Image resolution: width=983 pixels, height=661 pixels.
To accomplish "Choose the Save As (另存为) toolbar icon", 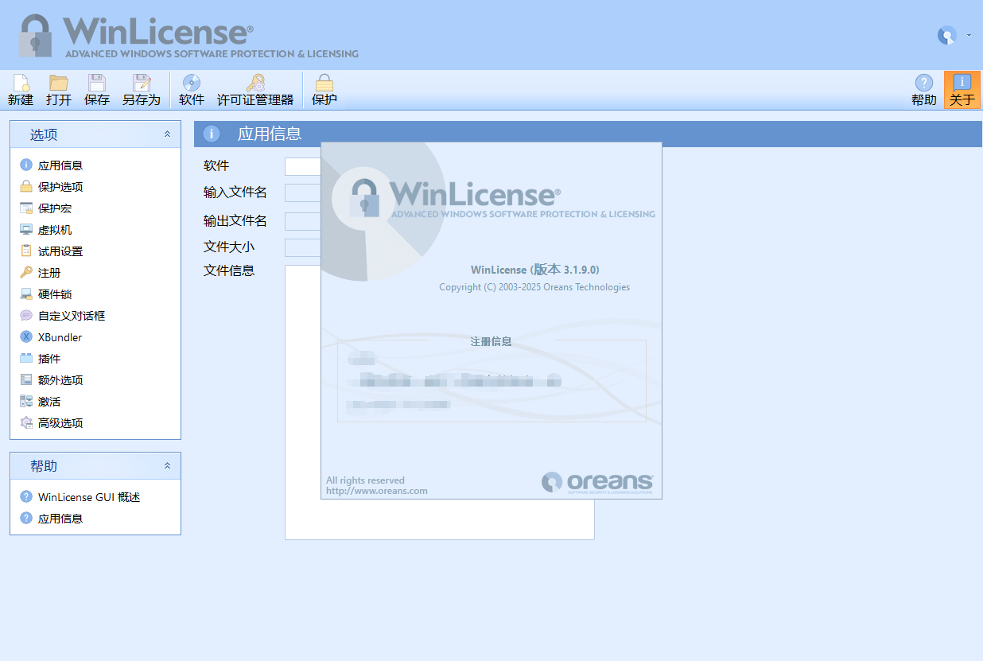I will pyautogui.click(x=142, y=90).
